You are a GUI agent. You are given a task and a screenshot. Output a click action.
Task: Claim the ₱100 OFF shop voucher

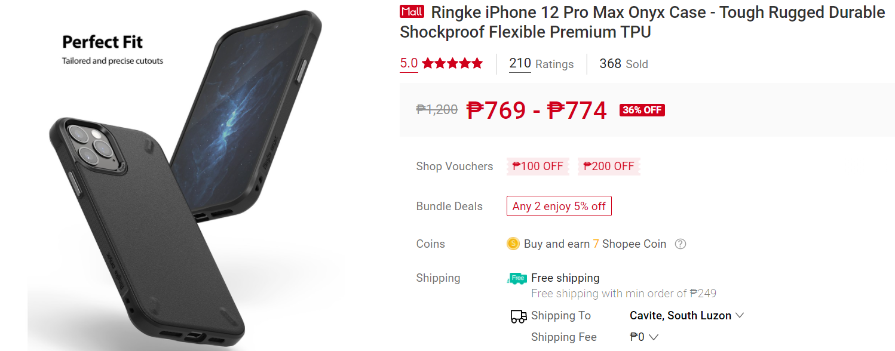click(538, 167)
